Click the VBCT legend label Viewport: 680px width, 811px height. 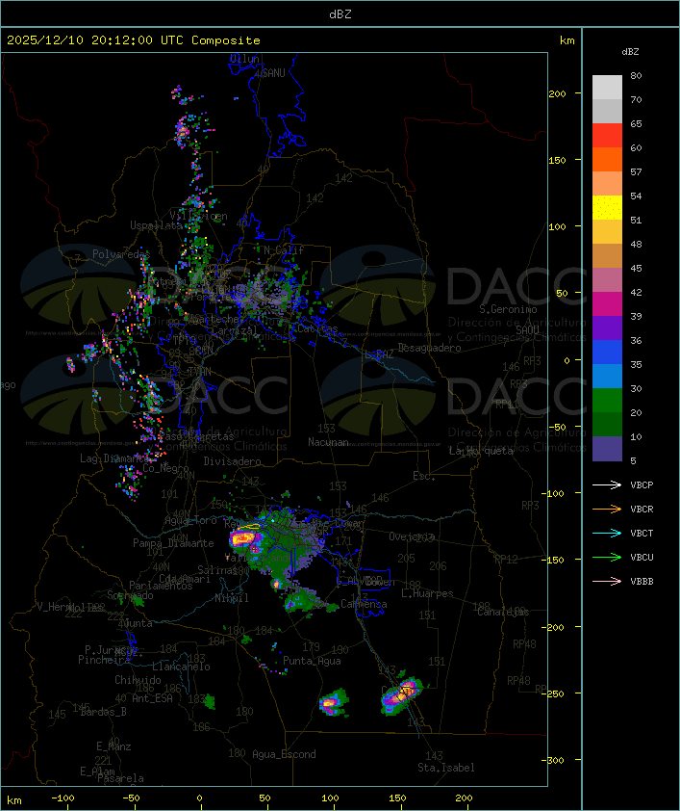[x=642, y=533]
